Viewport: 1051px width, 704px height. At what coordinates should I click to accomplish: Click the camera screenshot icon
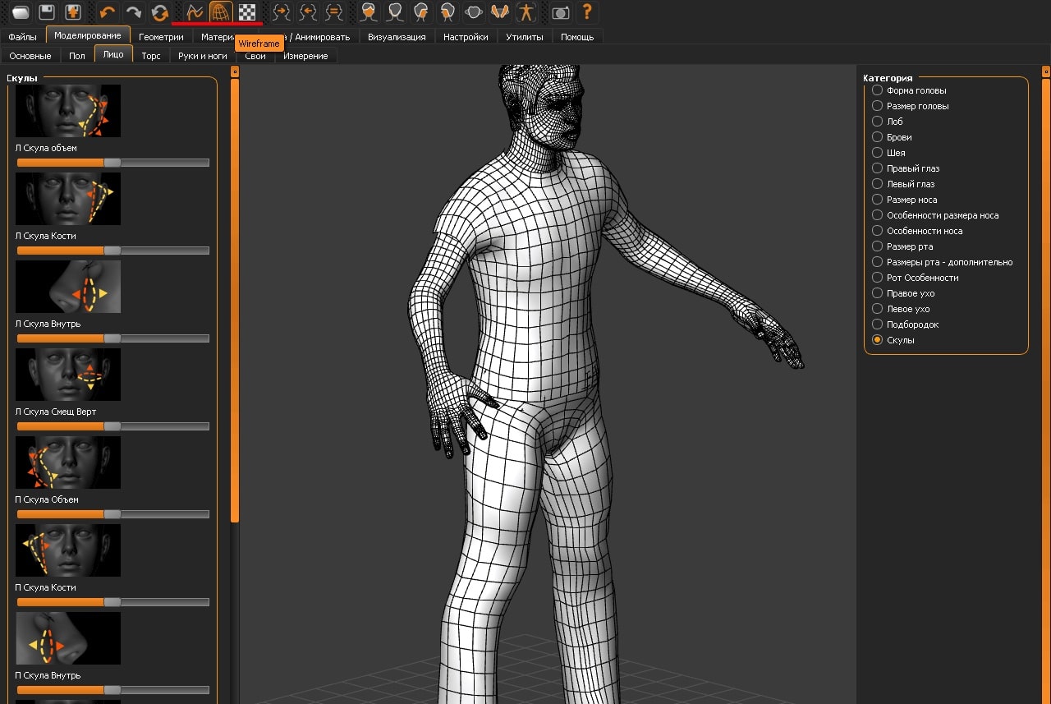tap(560, 12)
